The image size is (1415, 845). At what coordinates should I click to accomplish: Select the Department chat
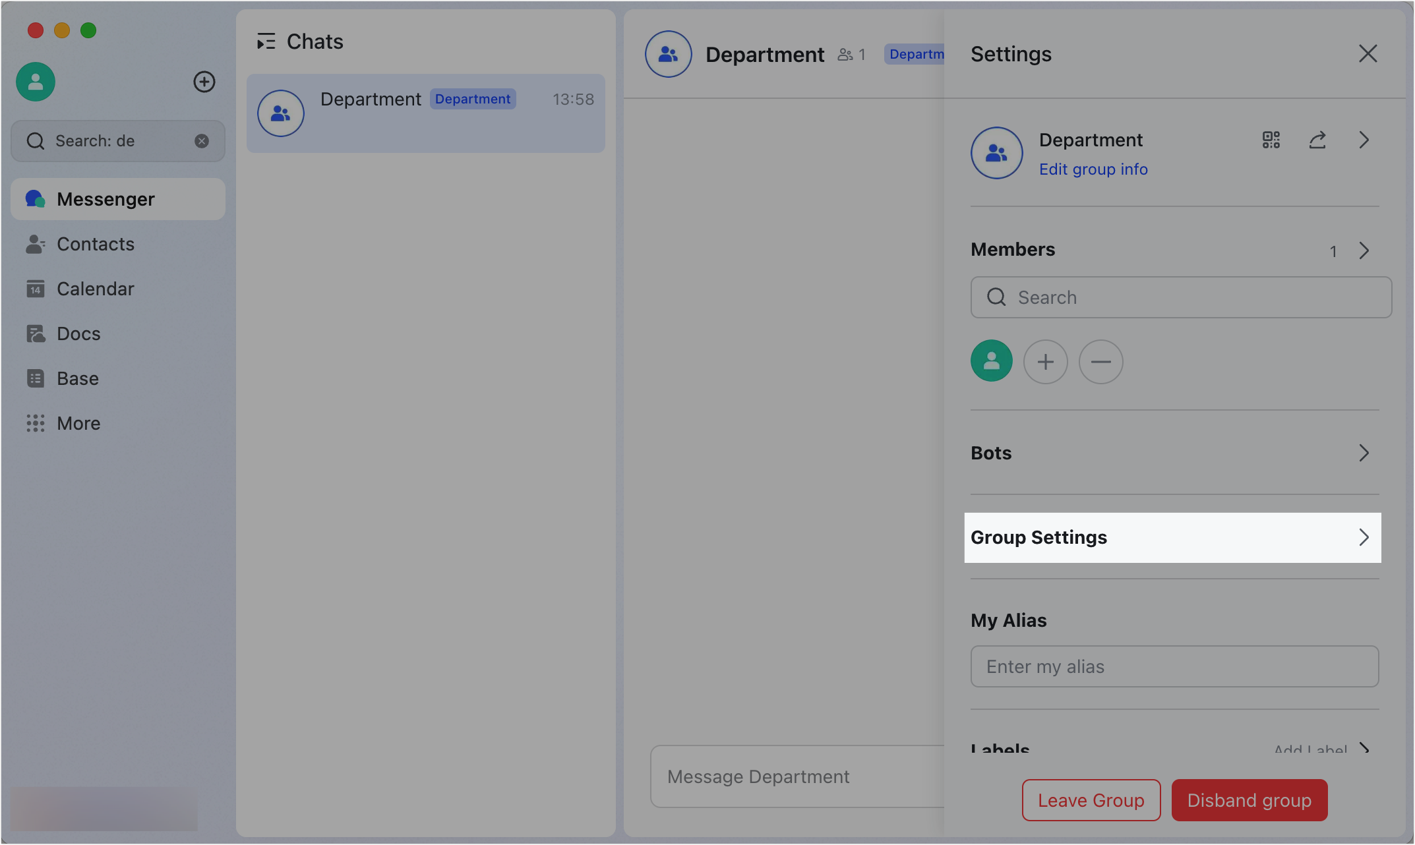(x=425, y=113)
